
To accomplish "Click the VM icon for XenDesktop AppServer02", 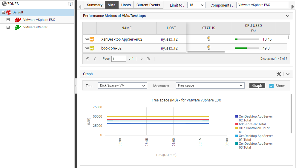I will pos(92,39).
